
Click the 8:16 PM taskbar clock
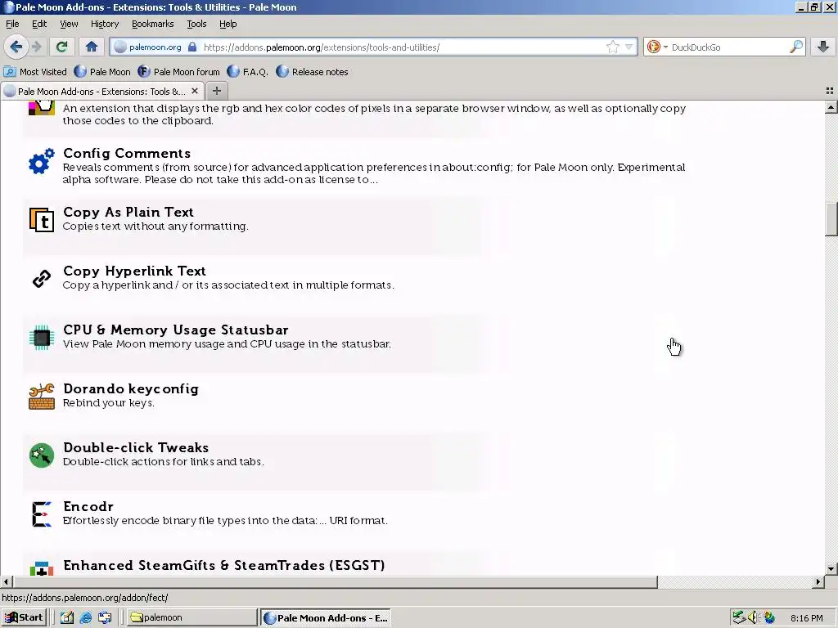806,618
